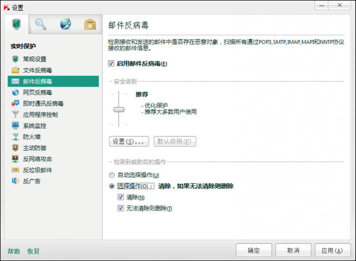The height and width of the screenshot is (261, 356).
Task: Select 即时通讯反病毒 in the sidebar
Action: click(53, 104)
